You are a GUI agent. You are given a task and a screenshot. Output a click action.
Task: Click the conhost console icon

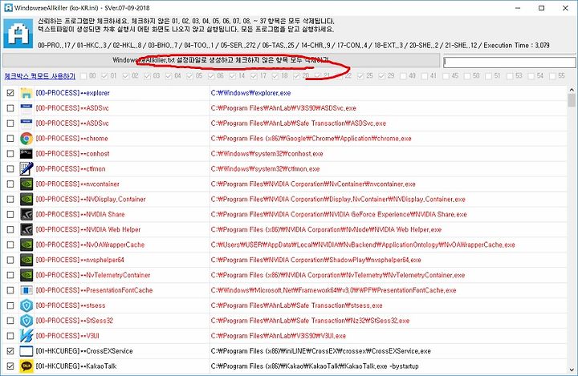click(26, 154)
